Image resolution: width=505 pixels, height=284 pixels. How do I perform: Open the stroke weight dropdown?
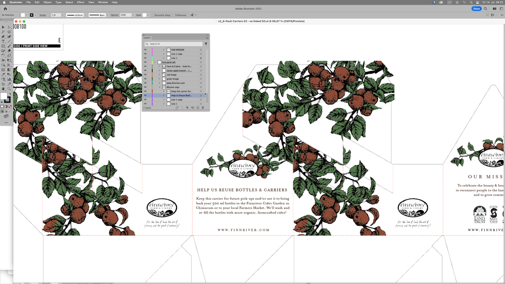coord(63,15)
